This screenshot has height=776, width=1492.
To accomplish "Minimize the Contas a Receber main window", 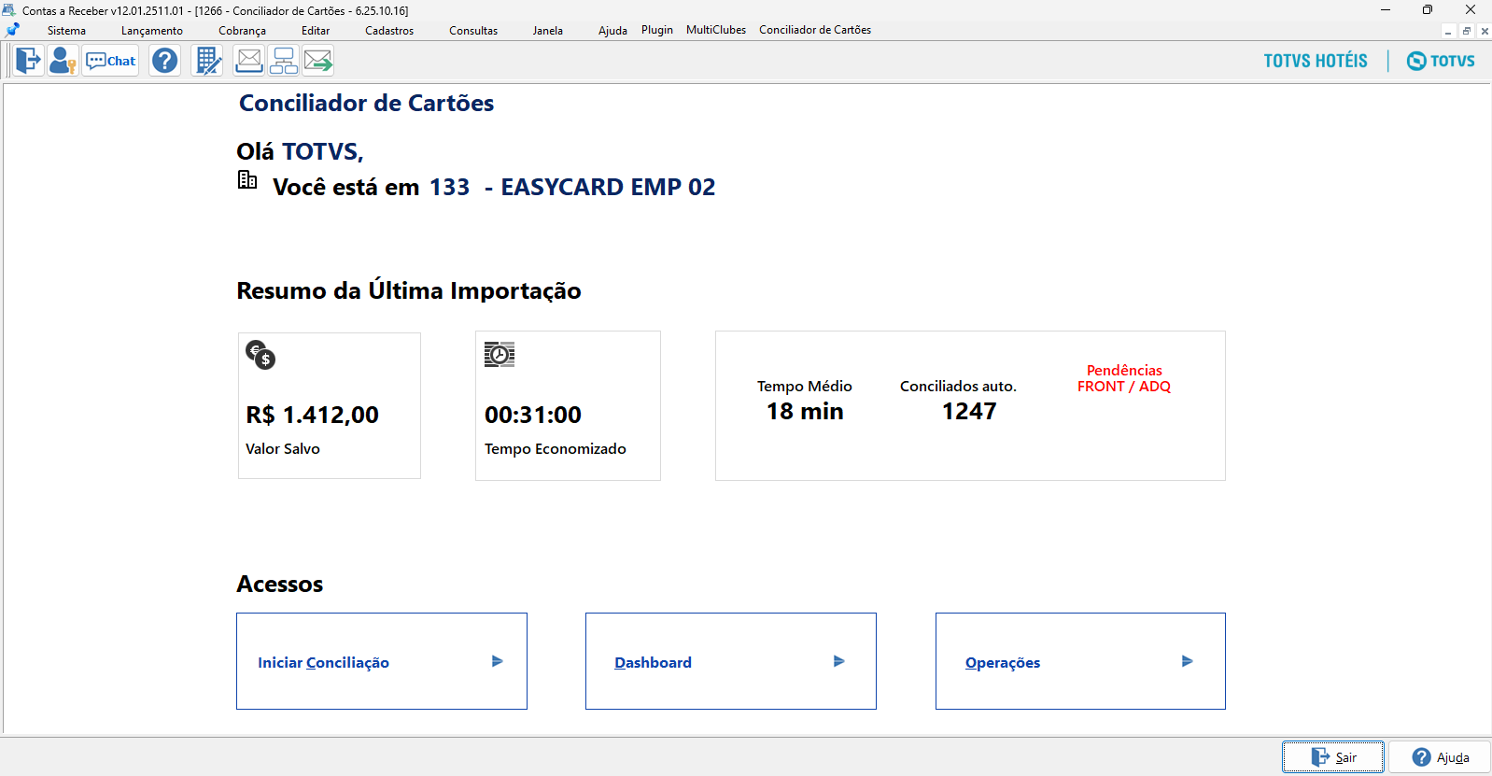I will (x=1386, y=10).
